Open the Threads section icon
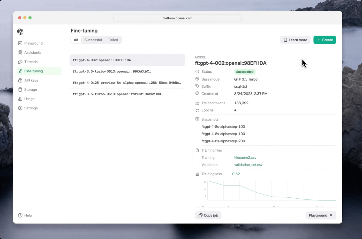This screenshot has width=362, height=239. (20, 62)
